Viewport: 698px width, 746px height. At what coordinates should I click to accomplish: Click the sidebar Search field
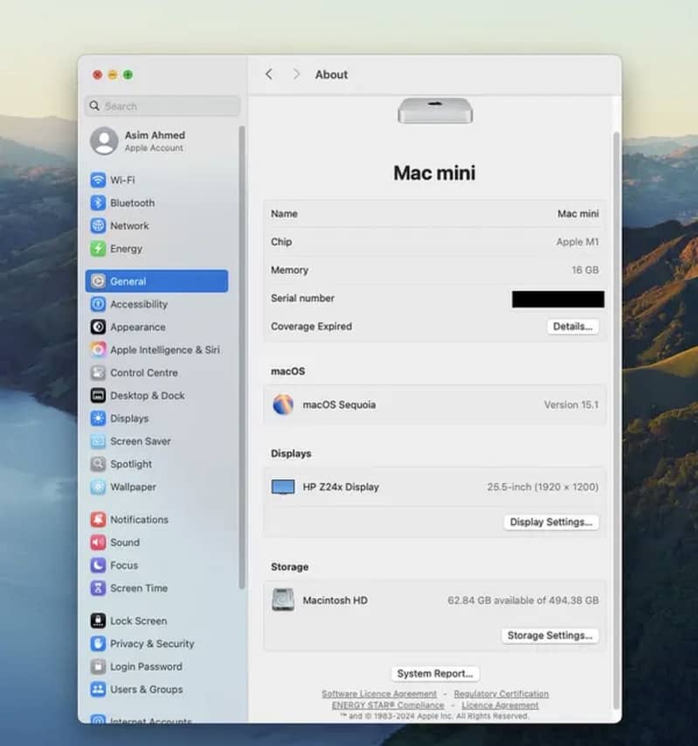(x=162, y=106)
